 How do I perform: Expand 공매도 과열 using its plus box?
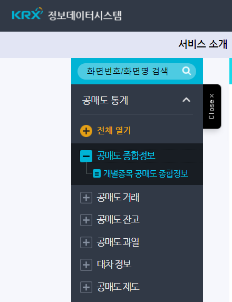86,242
